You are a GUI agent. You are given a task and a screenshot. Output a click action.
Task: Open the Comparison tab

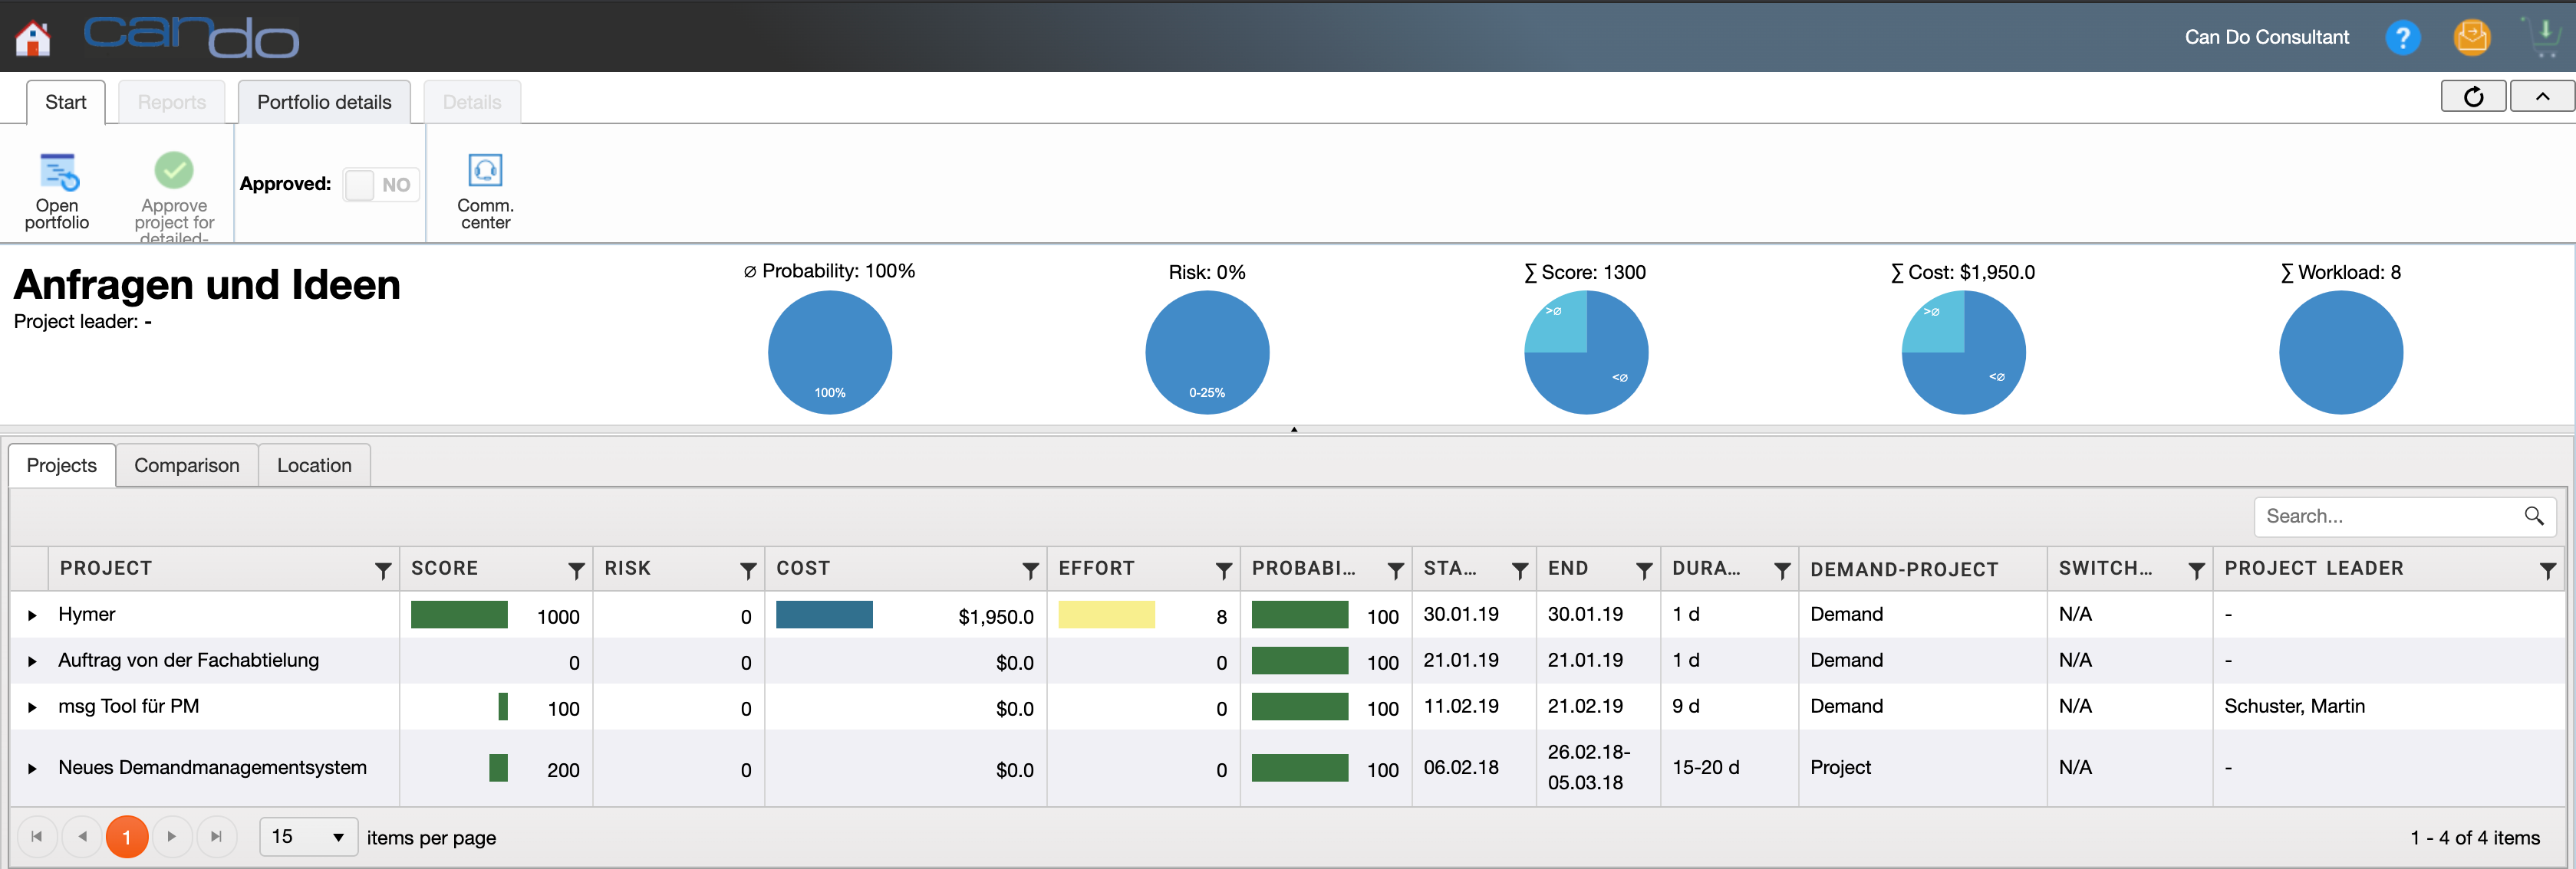tap(187, 465)
